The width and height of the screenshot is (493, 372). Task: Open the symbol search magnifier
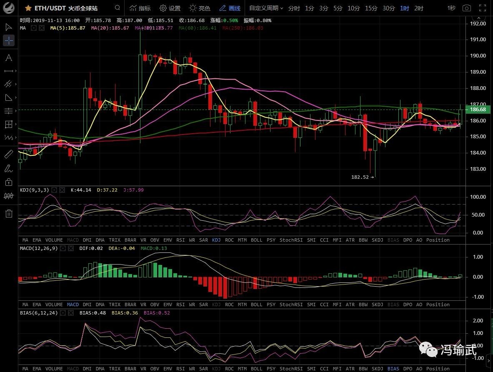click(118, 8)
